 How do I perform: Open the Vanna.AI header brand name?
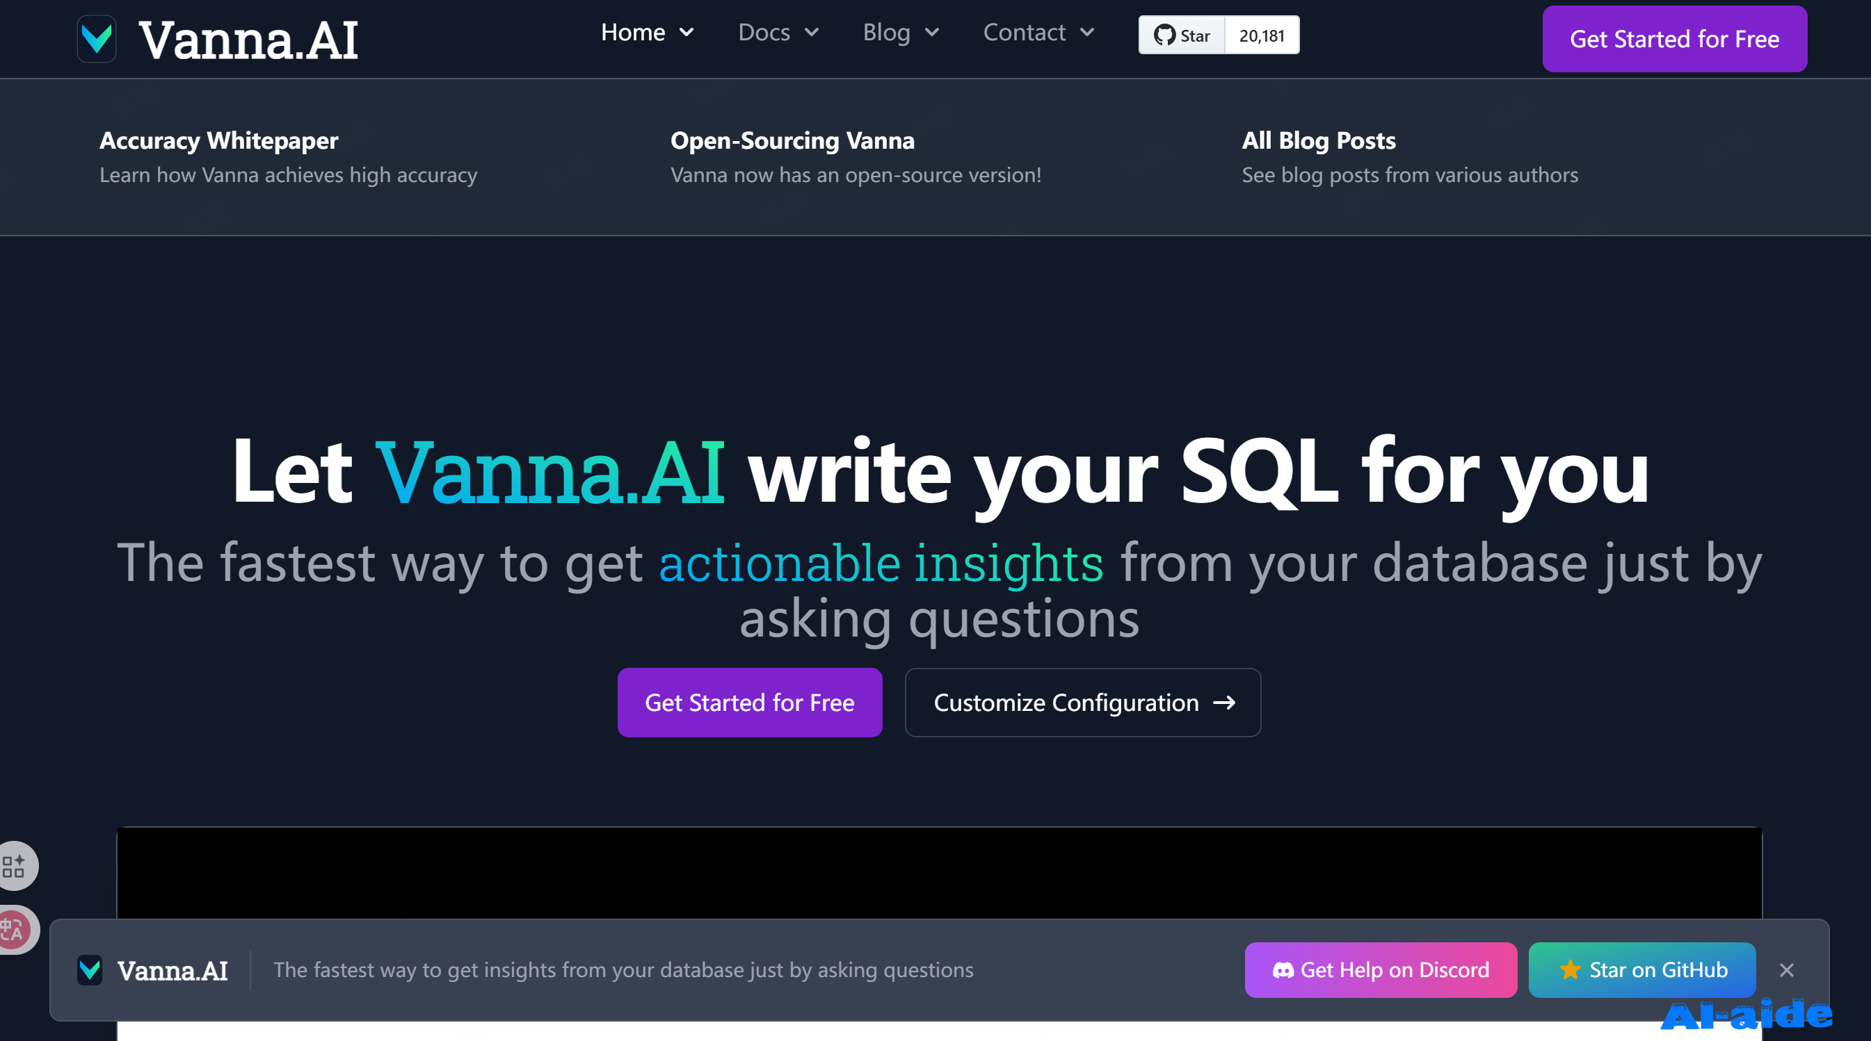click(248, 40)
